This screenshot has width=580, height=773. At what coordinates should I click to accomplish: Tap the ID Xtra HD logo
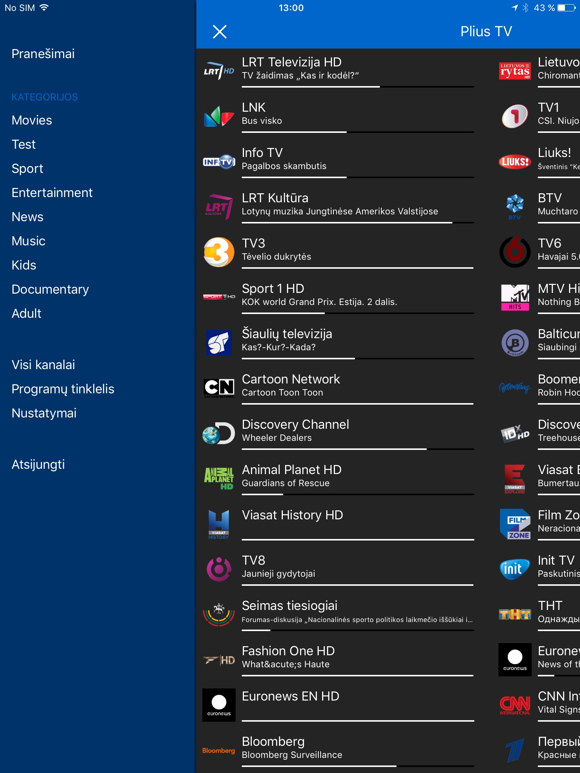(515, 433)
